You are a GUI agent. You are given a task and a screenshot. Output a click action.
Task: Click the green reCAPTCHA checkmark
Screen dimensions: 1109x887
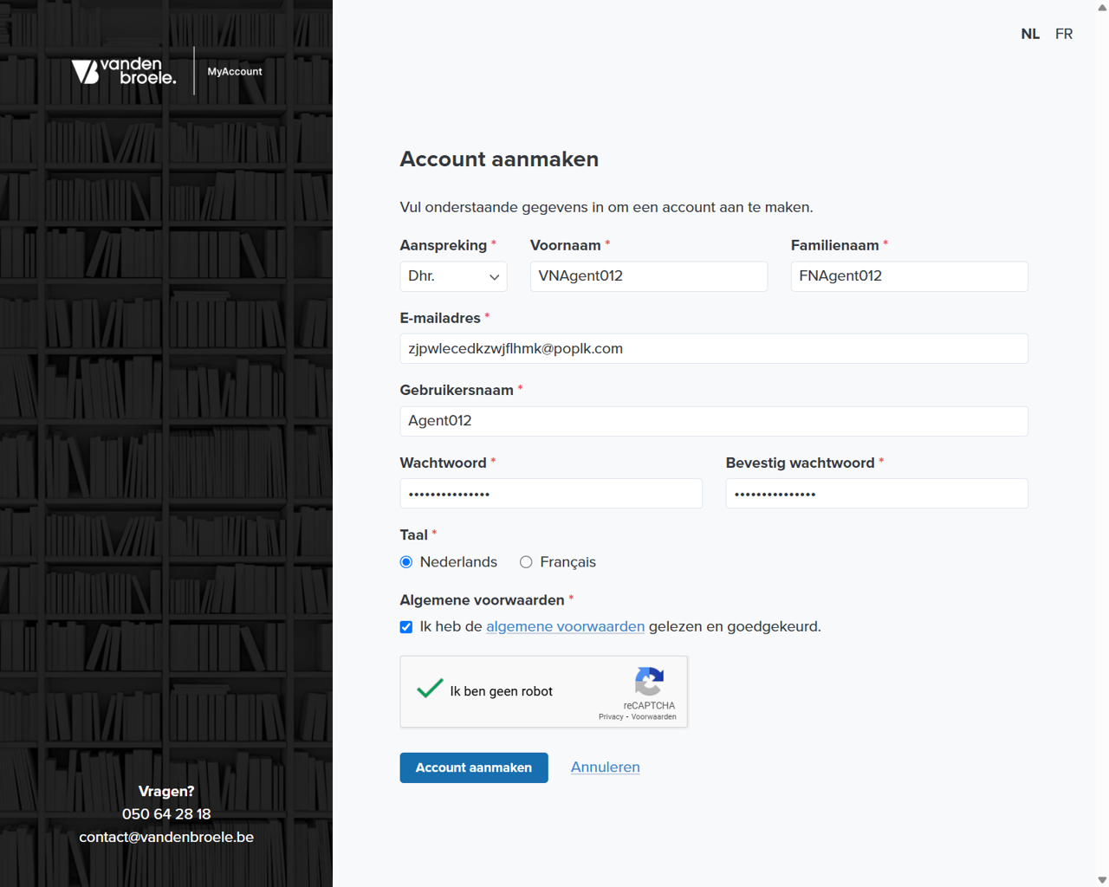pyautogui.click(x=430, y=690)
